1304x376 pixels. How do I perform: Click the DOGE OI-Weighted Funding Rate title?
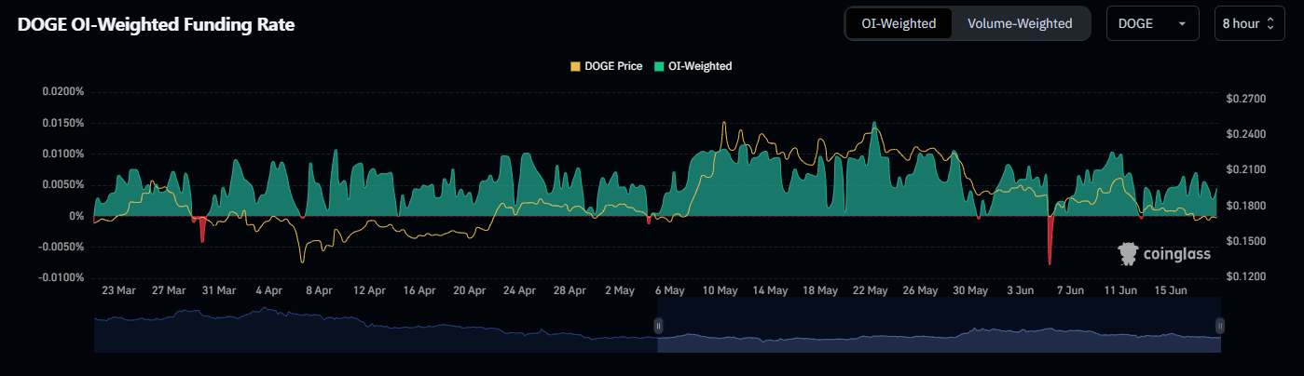pyautogui.click(x=156, y=25)
